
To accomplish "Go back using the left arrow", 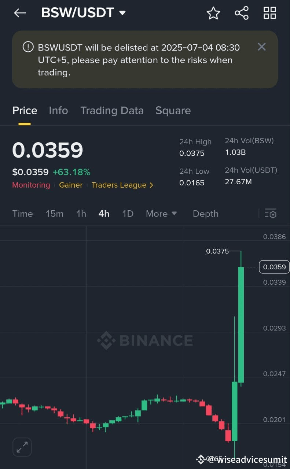I will pyautogui.click(x=20, y=13).
